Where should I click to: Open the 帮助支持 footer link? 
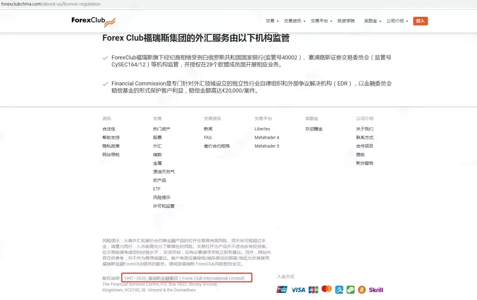click(x=111, y=137)
